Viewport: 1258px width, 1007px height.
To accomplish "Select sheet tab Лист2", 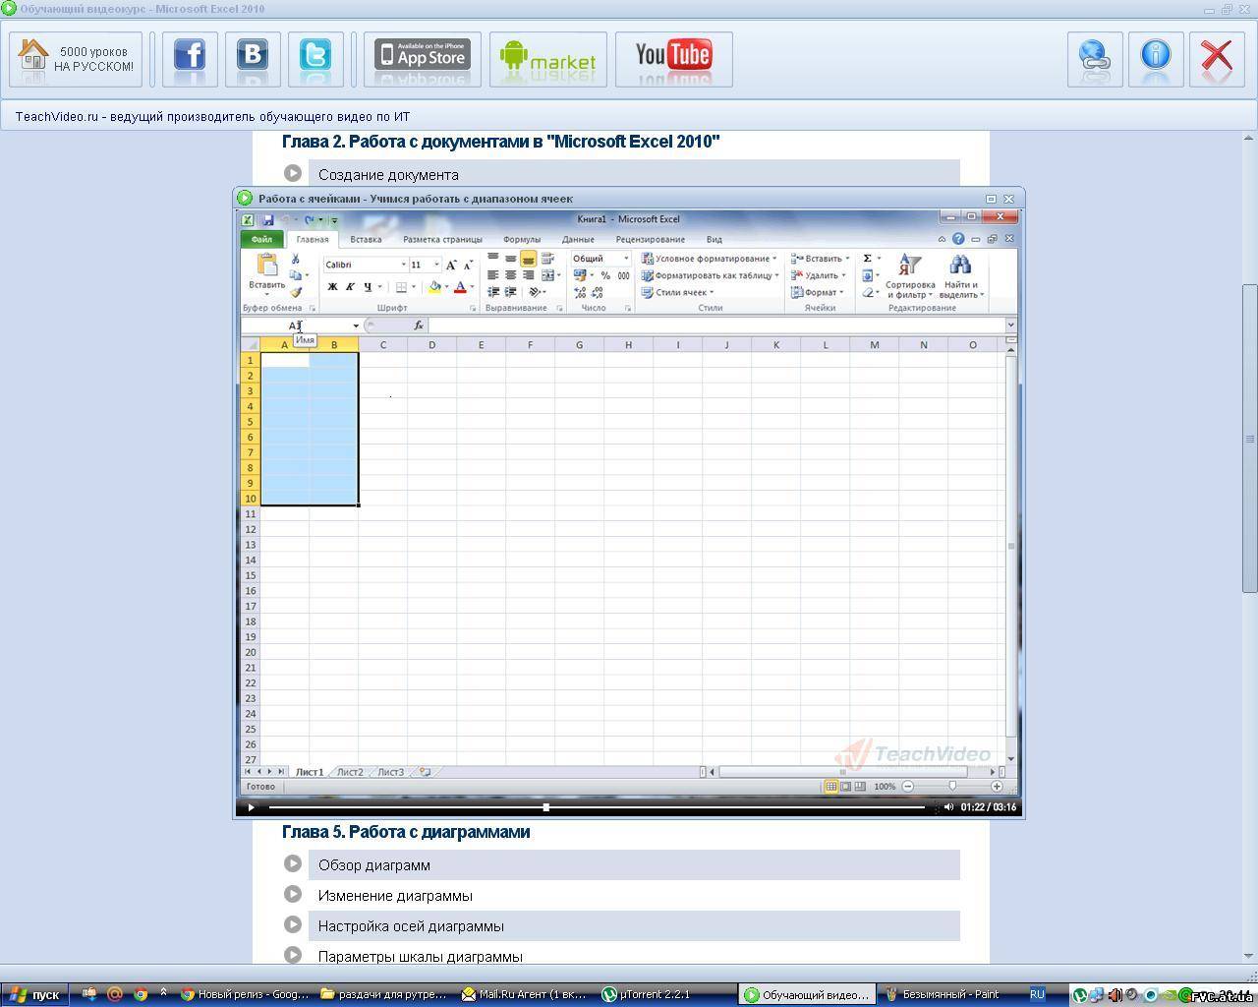I will tap(350, 772).
